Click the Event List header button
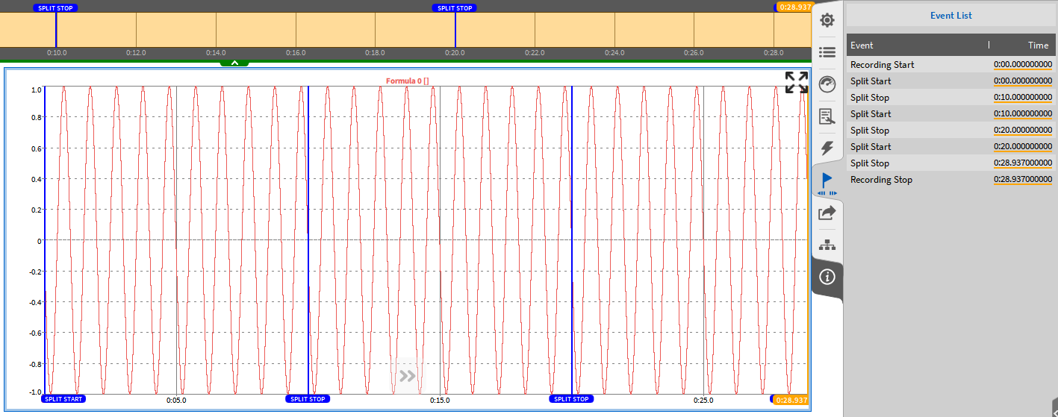 [950, 15]
